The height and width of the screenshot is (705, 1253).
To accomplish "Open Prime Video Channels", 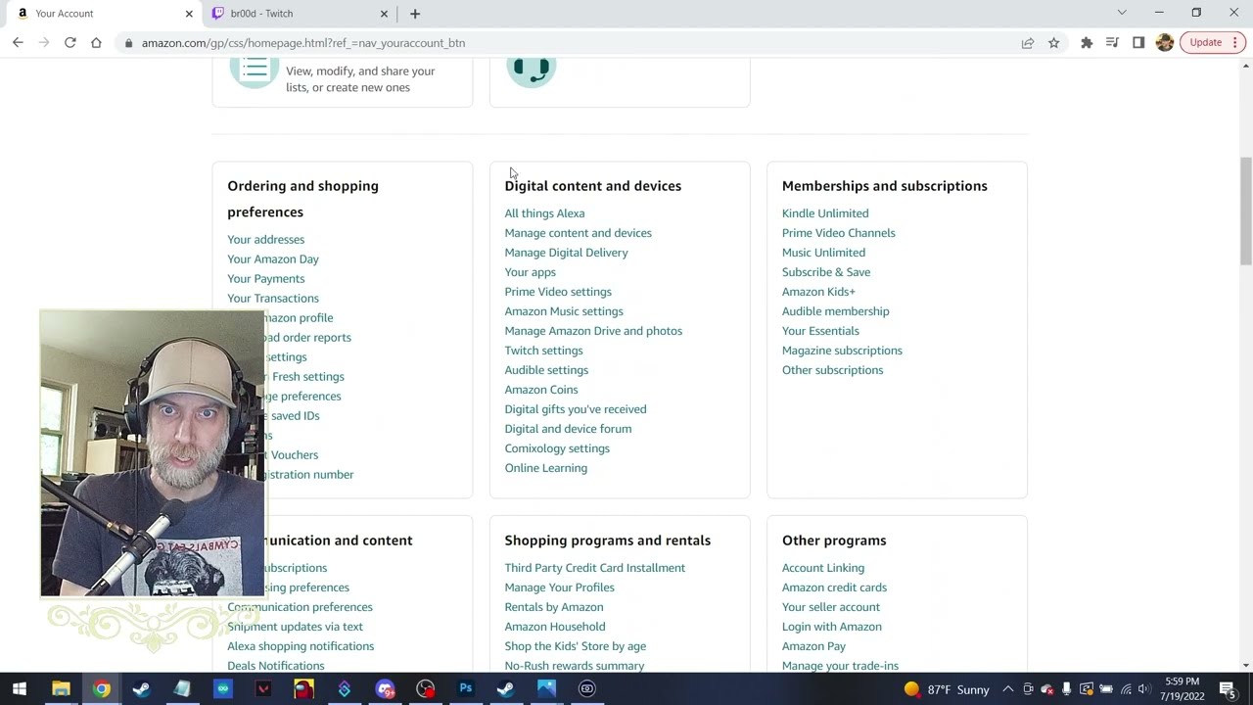I will pyautogui.click(x=839, y=232).
